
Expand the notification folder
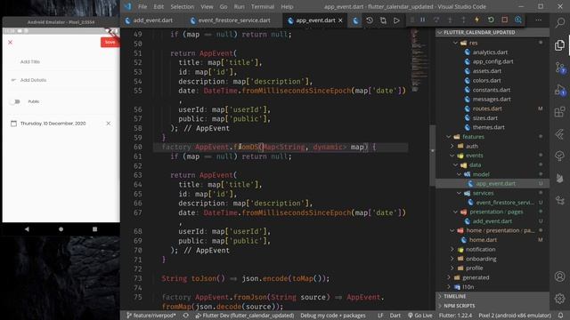[x=452, y=250]
